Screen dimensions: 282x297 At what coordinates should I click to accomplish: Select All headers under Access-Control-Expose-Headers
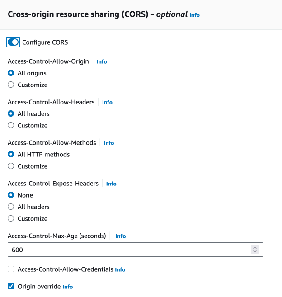(11, 207)
